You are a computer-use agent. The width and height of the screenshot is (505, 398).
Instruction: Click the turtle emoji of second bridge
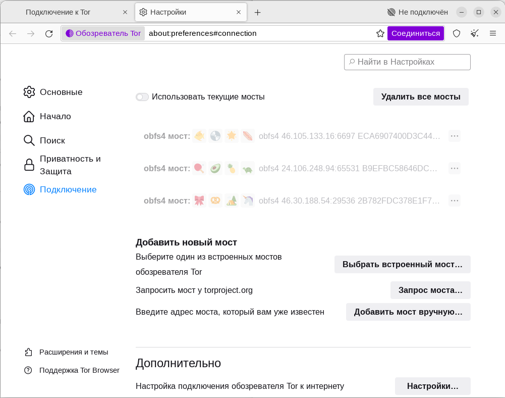pos(248,168)
